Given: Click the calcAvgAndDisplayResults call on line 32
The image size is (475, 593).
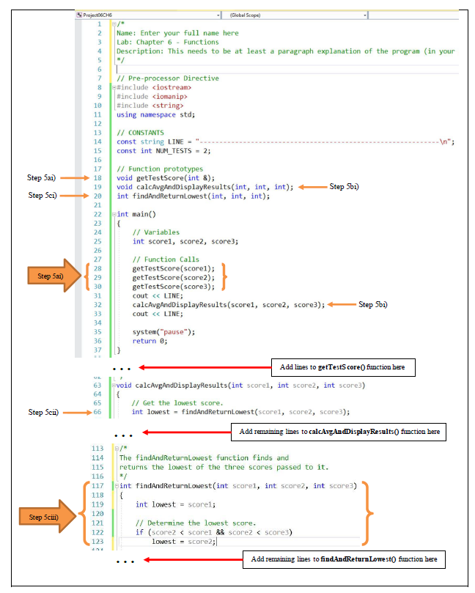Looking at the screenshot, I should coord(229,305).
